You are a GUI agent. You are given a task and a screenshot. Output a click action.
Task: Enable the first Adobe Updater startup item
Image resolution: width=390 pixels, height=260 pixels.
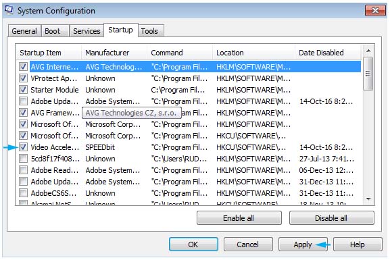[x=24, y=101]
